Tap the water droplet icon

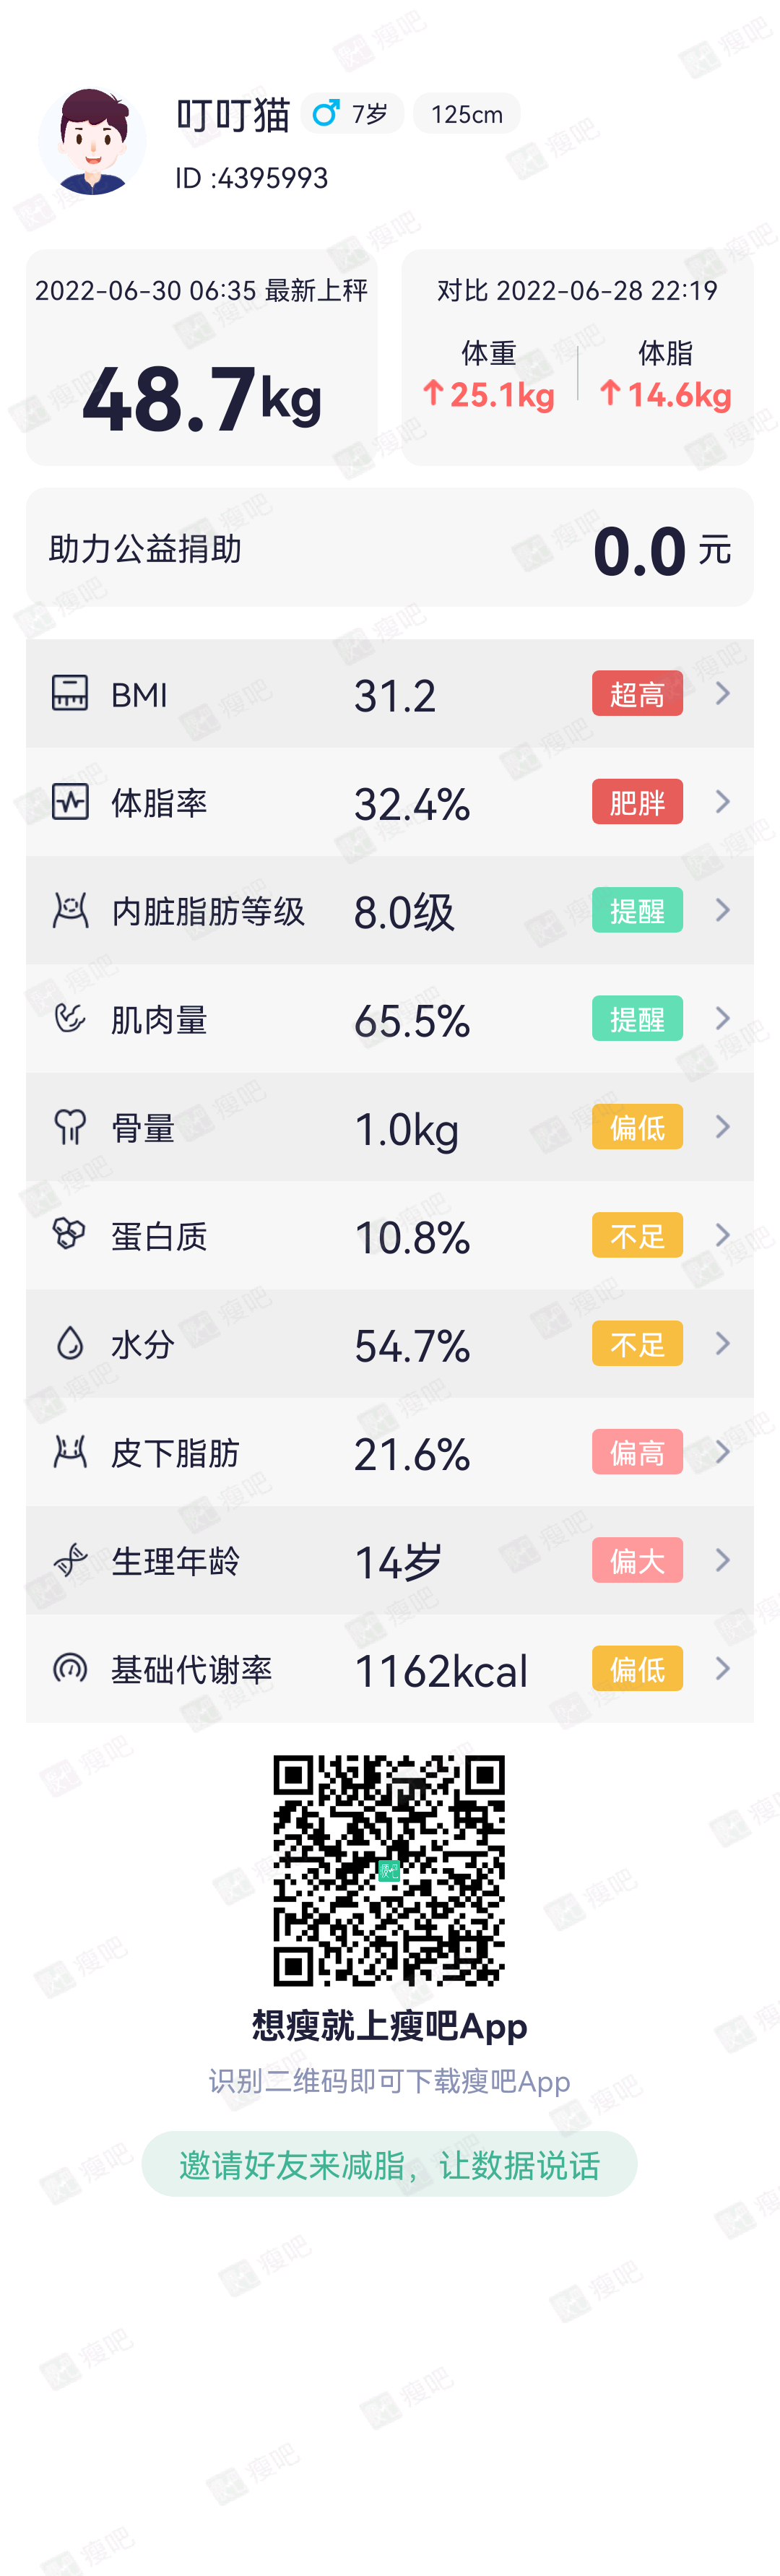[x=70, y=1343]
